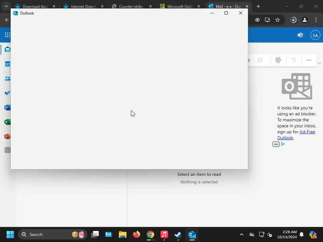This screenshot has height=242, width=323.
Task: Minimize the Outlook app window
Action: point(212,13)
